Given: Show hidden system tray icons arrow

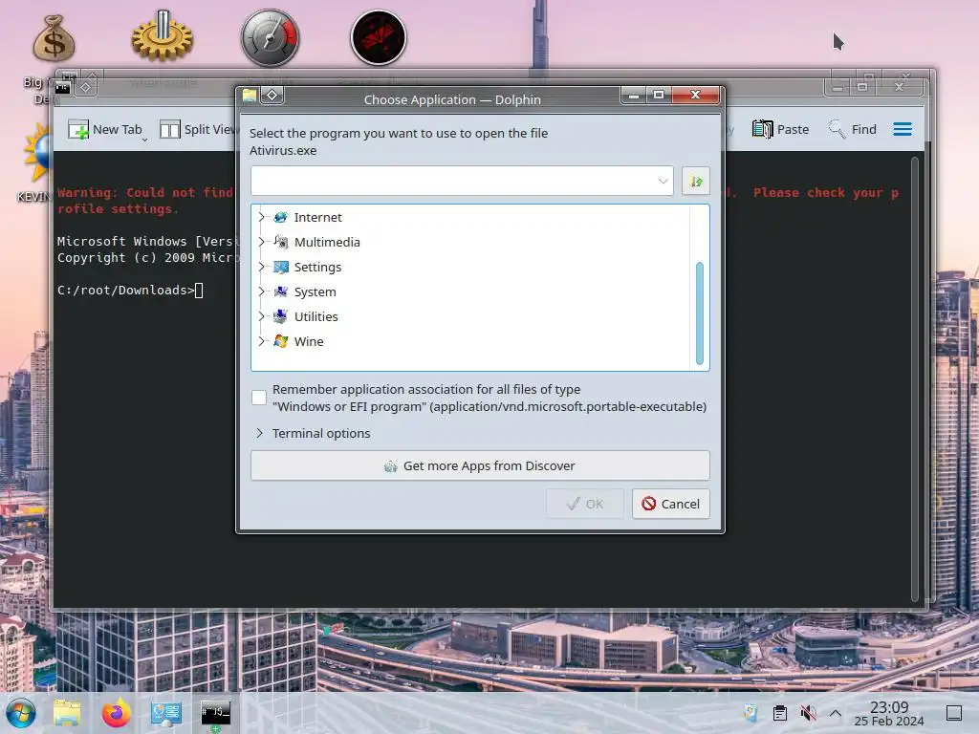Looking at the screenshot, I should pos(836,713).
